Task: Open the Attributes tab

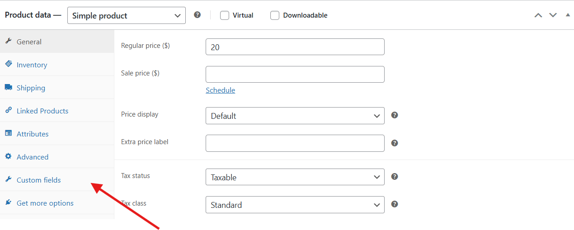Action: pyautogui.click(x=57, y=134)
